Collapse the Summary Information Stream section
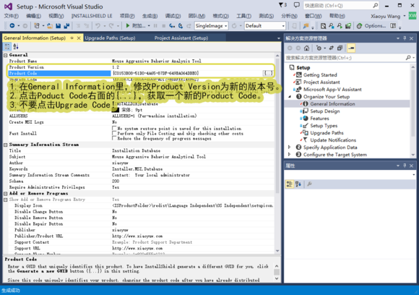This screenshot has width=419, height=295. [5, 145]
